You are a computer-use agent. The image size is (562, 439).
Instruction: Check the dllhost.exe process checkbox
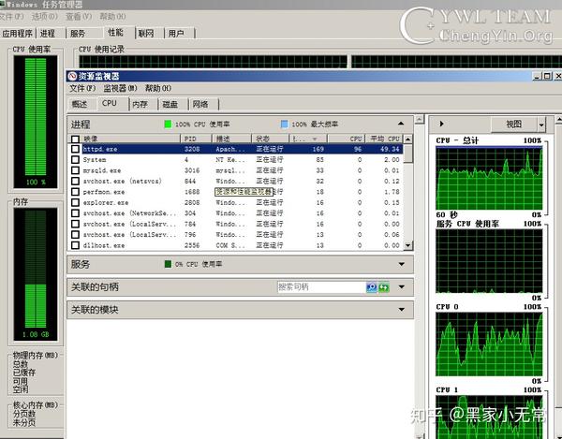(x=75, y=245)
